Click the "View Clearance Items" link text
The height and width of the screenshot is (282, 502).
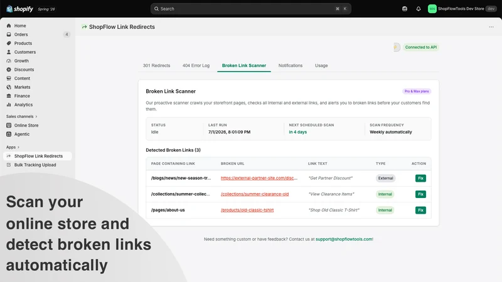331,194
